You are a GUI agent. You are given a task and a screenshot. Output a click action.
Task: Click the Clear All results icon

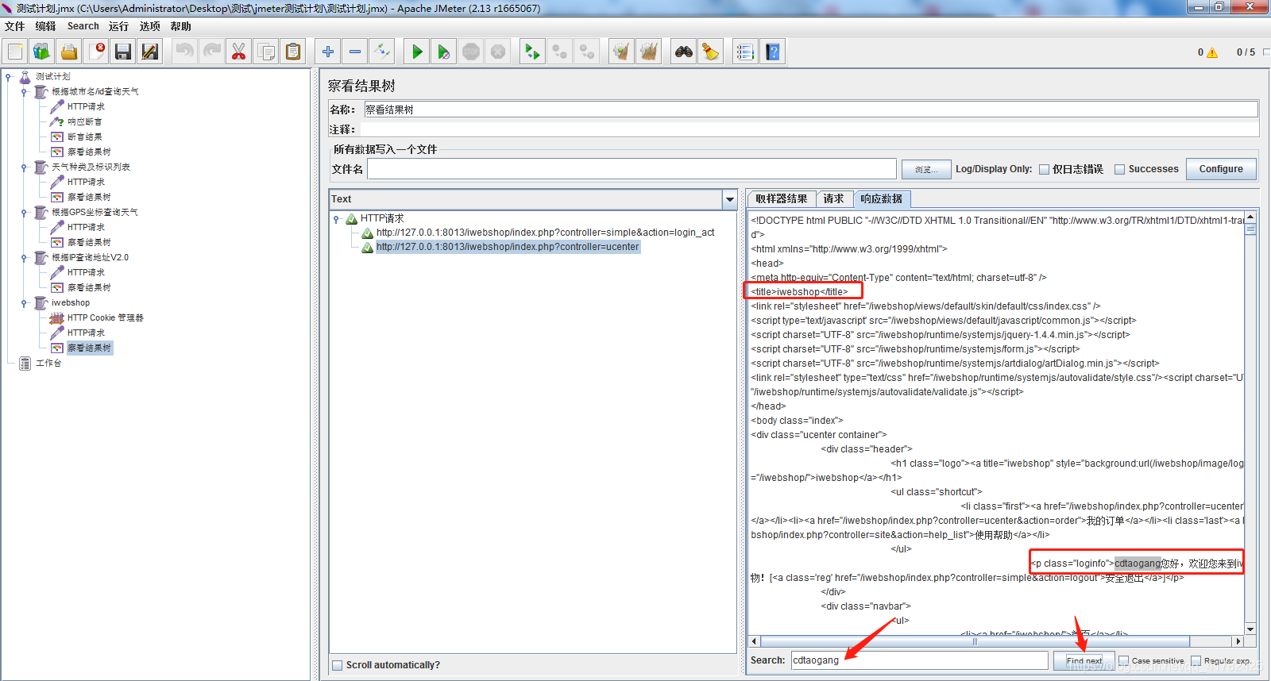pos(649,52)
